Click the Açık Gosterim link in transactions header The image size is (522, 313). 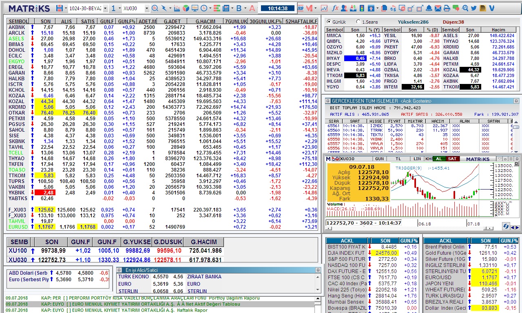[416, 101]
